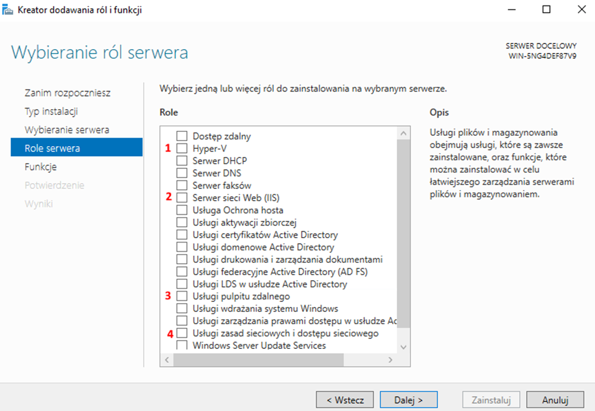Go to the Typ instalacji step
The image size is (595, 411).
pyautogui.click(x=51, y=111)
